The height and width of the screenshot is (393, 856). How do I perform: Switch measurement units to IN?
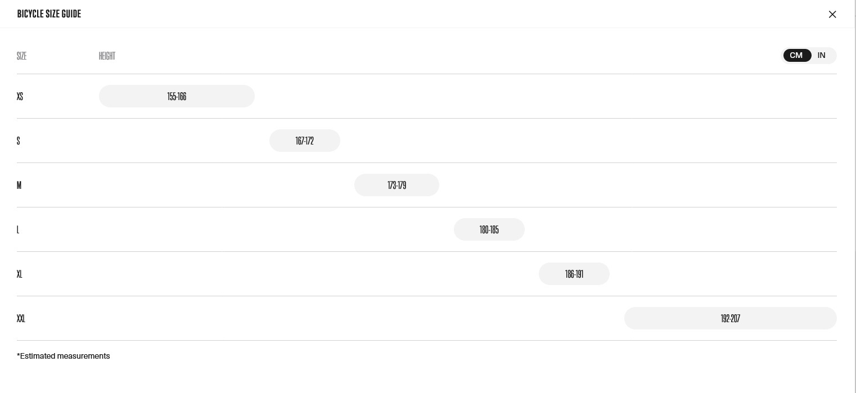click(x=822, y=55)
